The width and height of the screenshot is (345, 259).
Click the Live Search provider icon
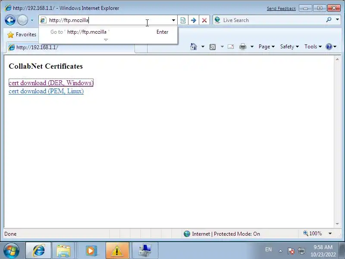pyautogui.click(x=217, y=20)
